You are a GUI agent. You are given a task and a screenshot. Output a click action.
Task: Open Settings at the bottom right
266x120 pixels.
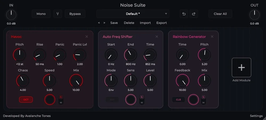click(256, 116)
